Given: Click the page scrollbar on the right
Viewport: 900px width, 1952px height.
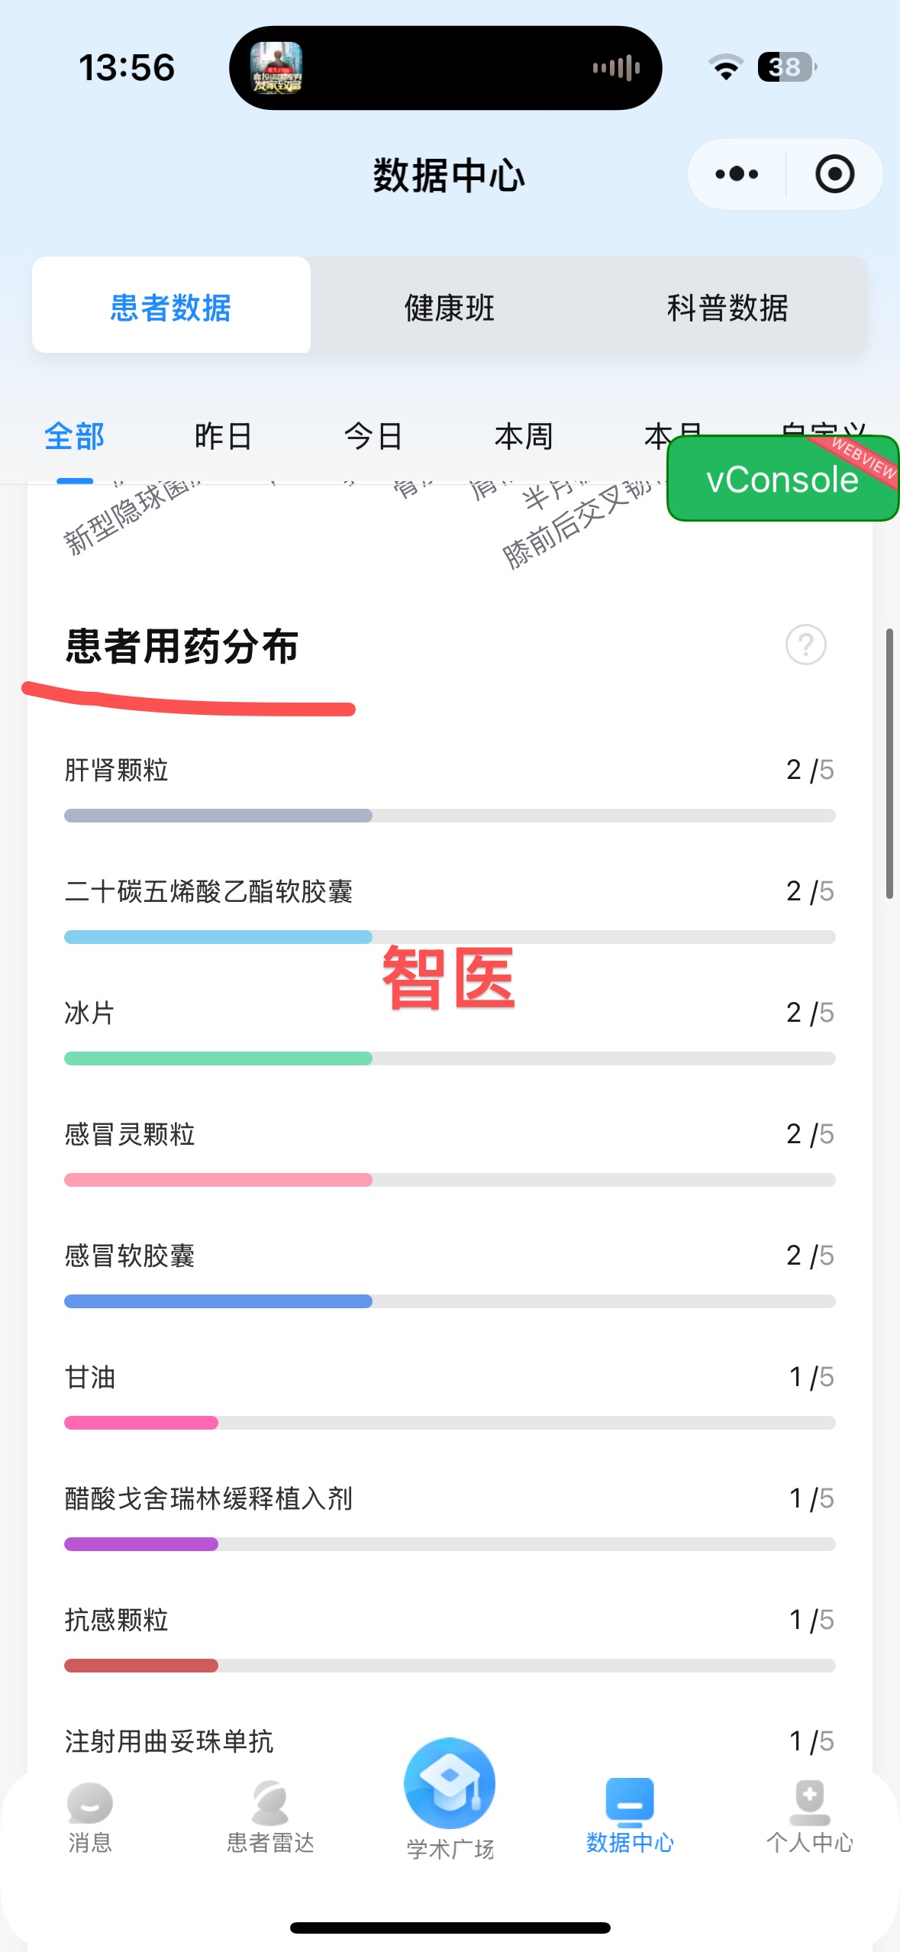Looking at the screenshot, I should point(889,764).
